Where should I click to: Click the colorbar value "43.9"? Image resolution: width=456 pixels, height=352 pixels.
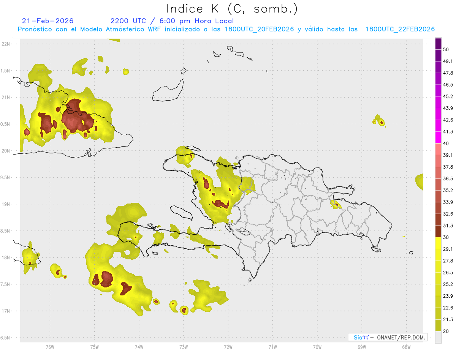448,108
